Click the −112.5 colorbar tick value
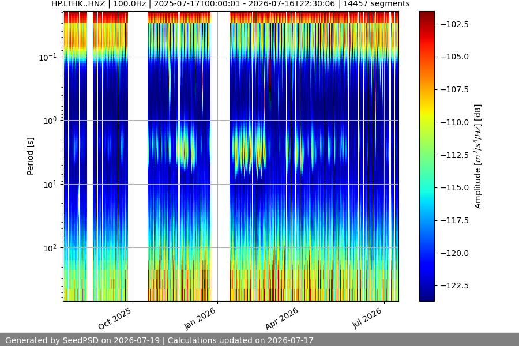The width and height of the screenshot is (519, 346). pos(454,155)
